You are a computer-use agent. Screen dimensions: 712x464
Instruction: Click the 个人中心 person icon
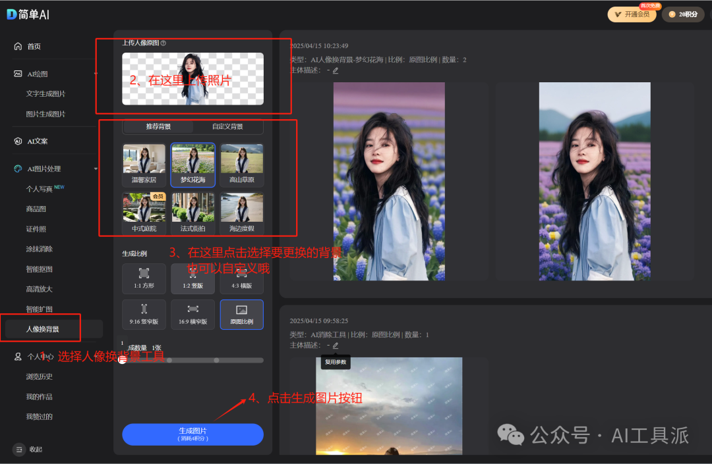point(18,357)
